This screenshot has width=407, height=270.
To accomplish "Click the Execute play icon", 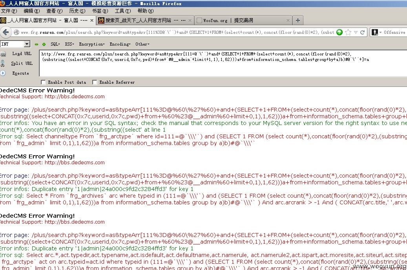I will click(x=3, y=73).
